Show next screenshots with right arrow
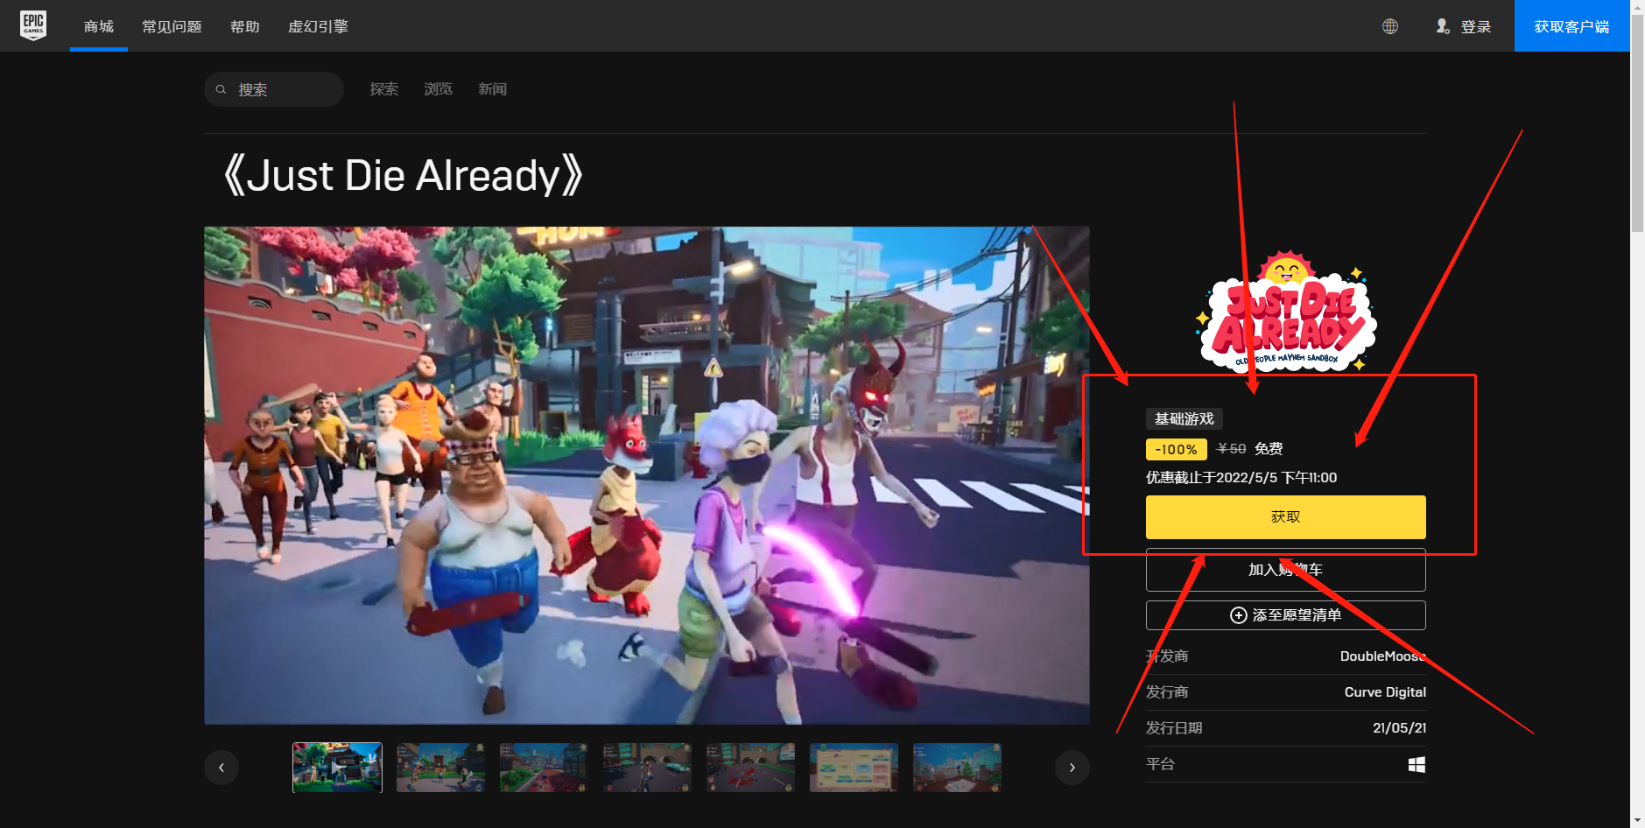1645x828 pixels. click(x=1072, y=768)
